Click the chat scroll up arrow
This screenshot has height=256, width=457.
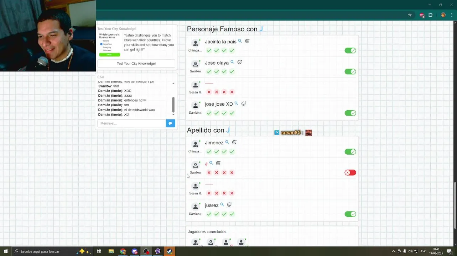tap(173, 84)
